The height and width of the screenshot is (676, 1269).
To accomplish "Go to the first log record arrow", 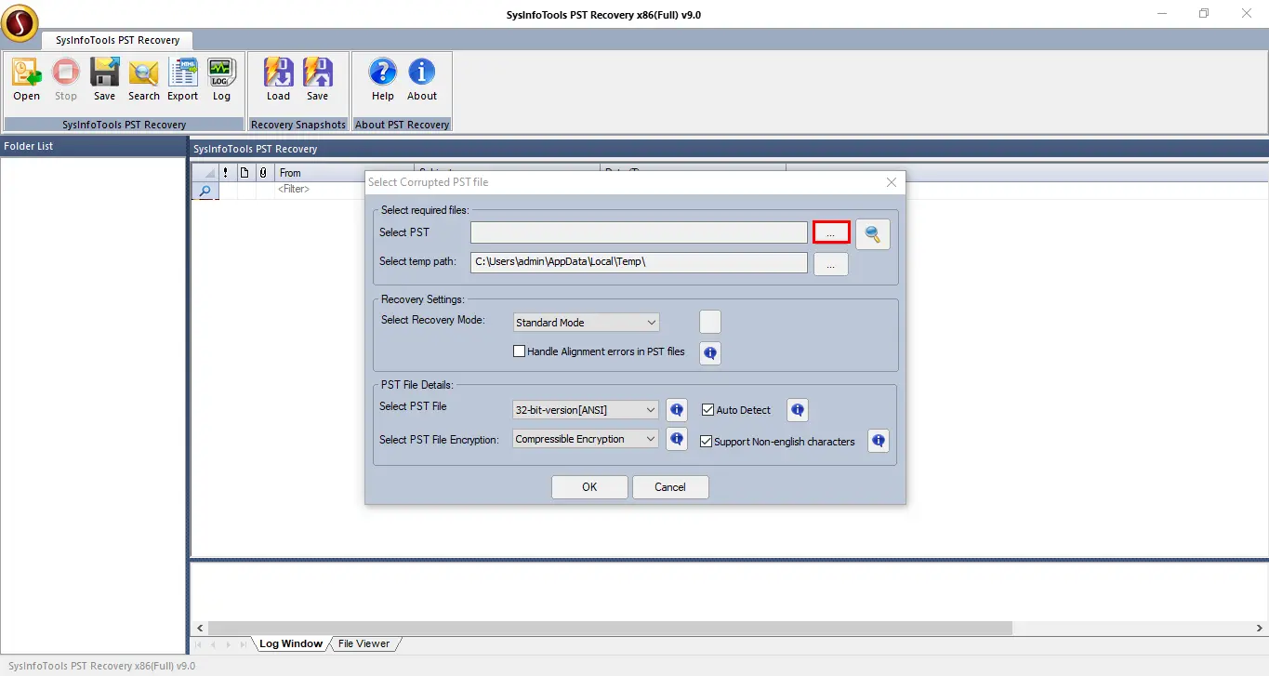I will click(x=198, y=644).
